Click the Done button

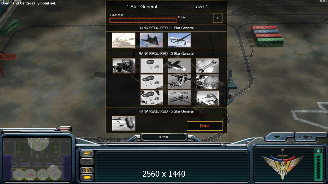click(205, 126)
